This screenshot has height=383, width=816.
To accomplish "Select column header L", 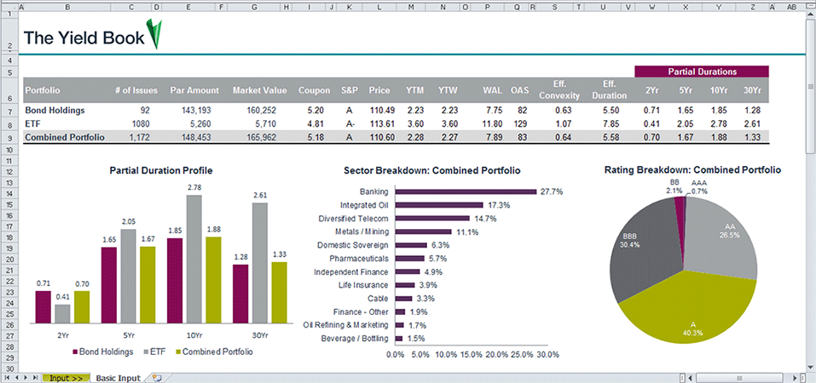I will point(379,7).
